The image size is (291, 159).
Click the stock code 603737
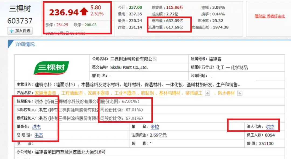point(20,21)
